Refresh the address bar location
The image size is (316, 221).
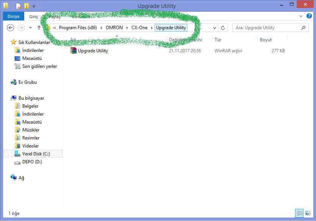(223, 28)
